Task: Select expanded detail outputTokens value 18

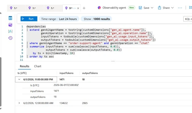Action: coord(55,97)
